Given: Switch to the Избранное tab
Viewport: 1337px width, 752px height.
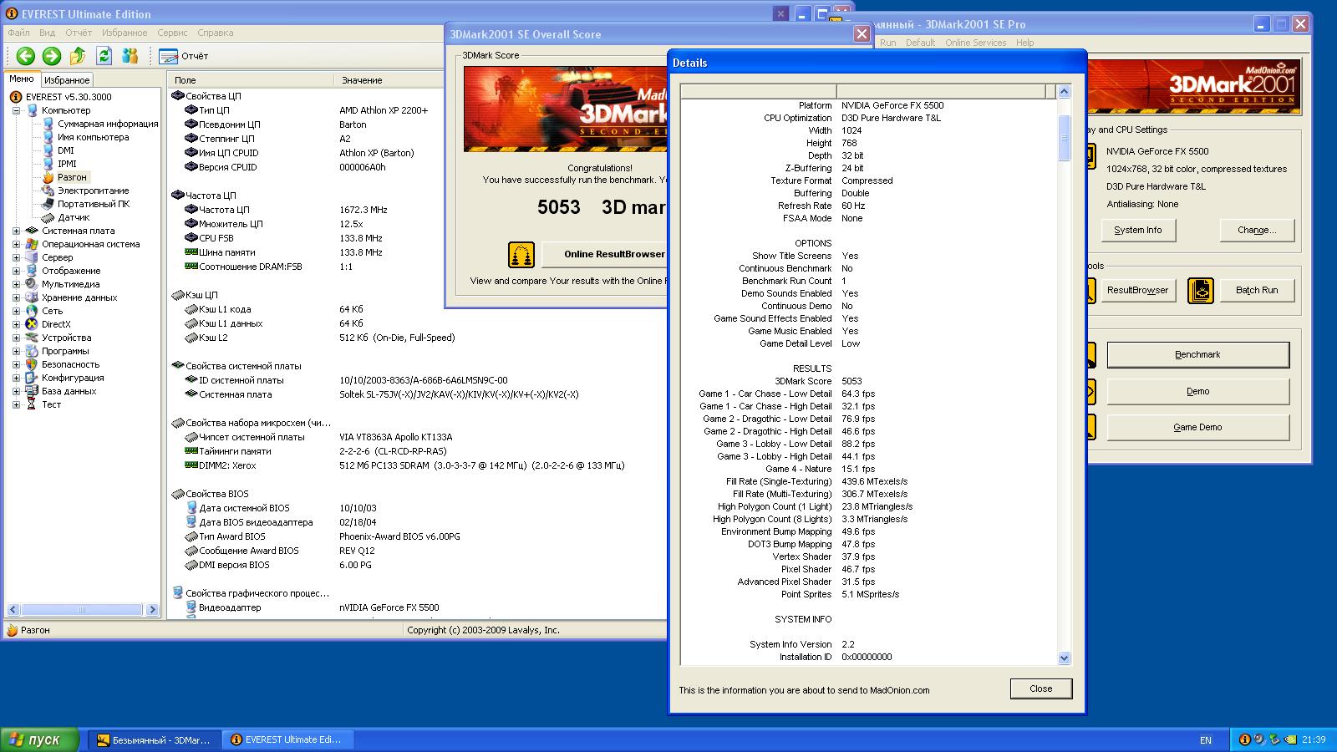Looking at the screenshot, I should coord(67,80).
